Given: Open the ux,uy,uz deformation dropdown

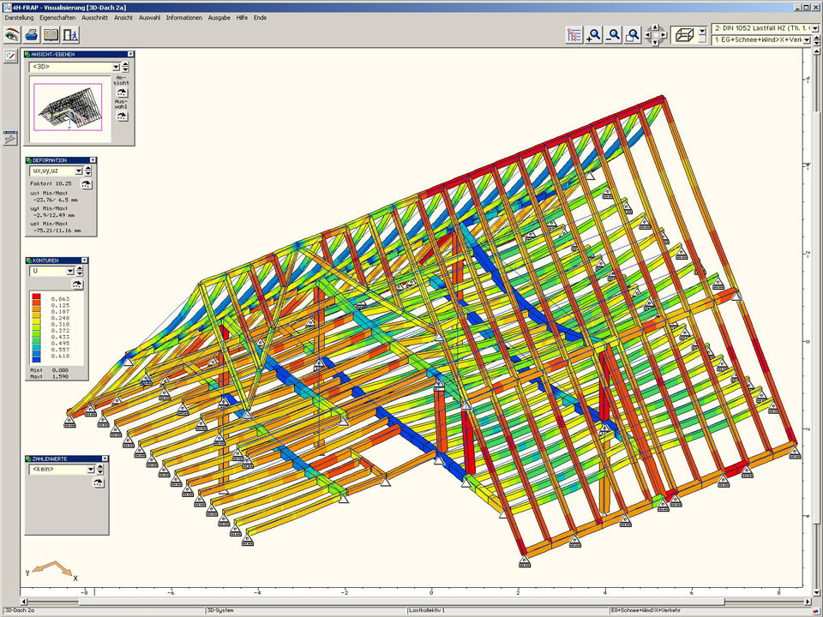Looking at the screenshot, I should (x=78, y=171).
